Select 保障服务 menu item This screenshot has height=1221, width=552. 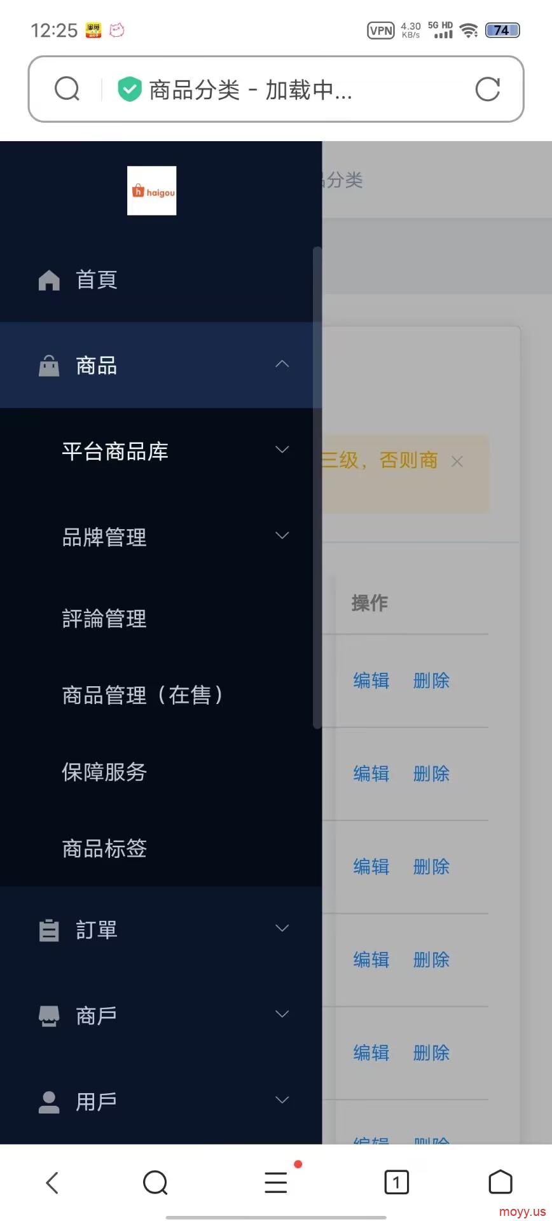104,771
